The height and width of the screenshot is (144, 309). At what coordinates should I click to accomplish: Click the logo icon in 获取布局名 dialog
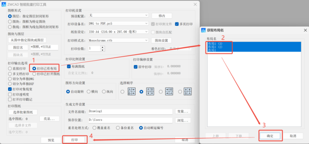203,30
